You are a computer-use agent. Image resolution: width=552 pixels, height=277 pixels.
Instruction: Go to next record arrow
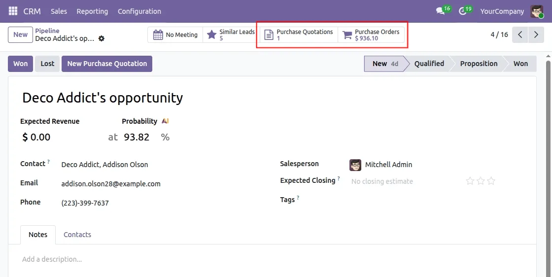[535, 35]
